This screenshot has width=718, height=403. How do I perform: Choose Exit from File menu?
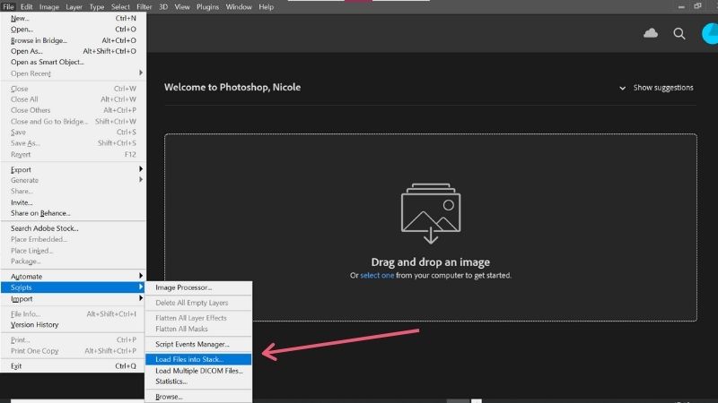click(74, 366)
